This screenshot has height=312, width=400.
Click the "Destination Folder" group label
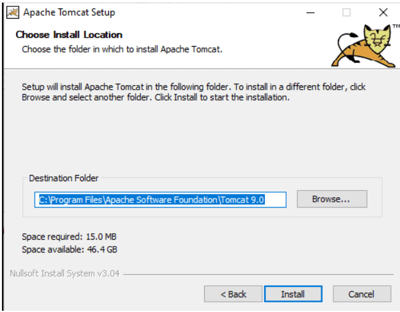[x=64, y=178]
